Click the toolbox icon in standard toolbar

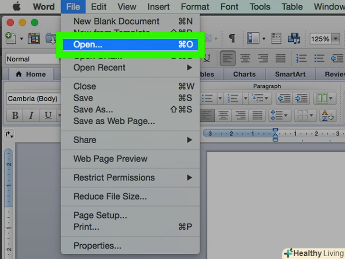[x=275, y=38]
